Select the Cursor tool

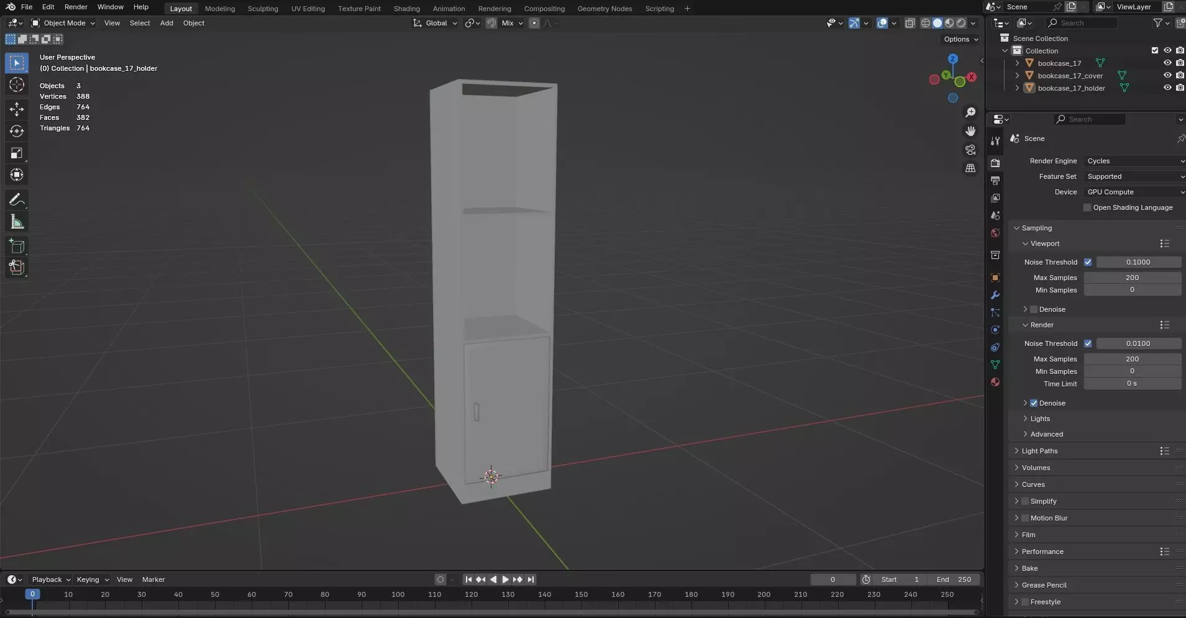tap(17, 84)
